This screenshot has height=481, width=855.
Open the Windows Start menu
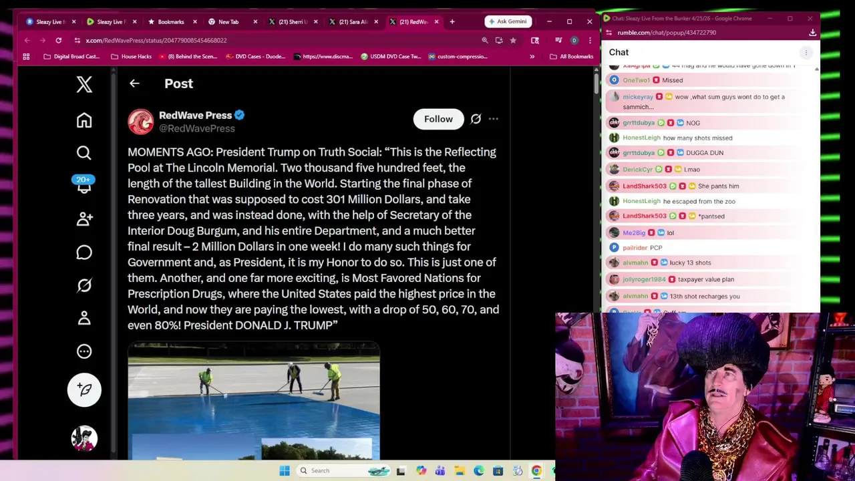285,470
